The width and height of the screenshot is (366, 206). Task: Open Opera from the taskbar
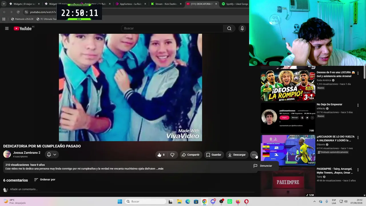coord(246,201)
